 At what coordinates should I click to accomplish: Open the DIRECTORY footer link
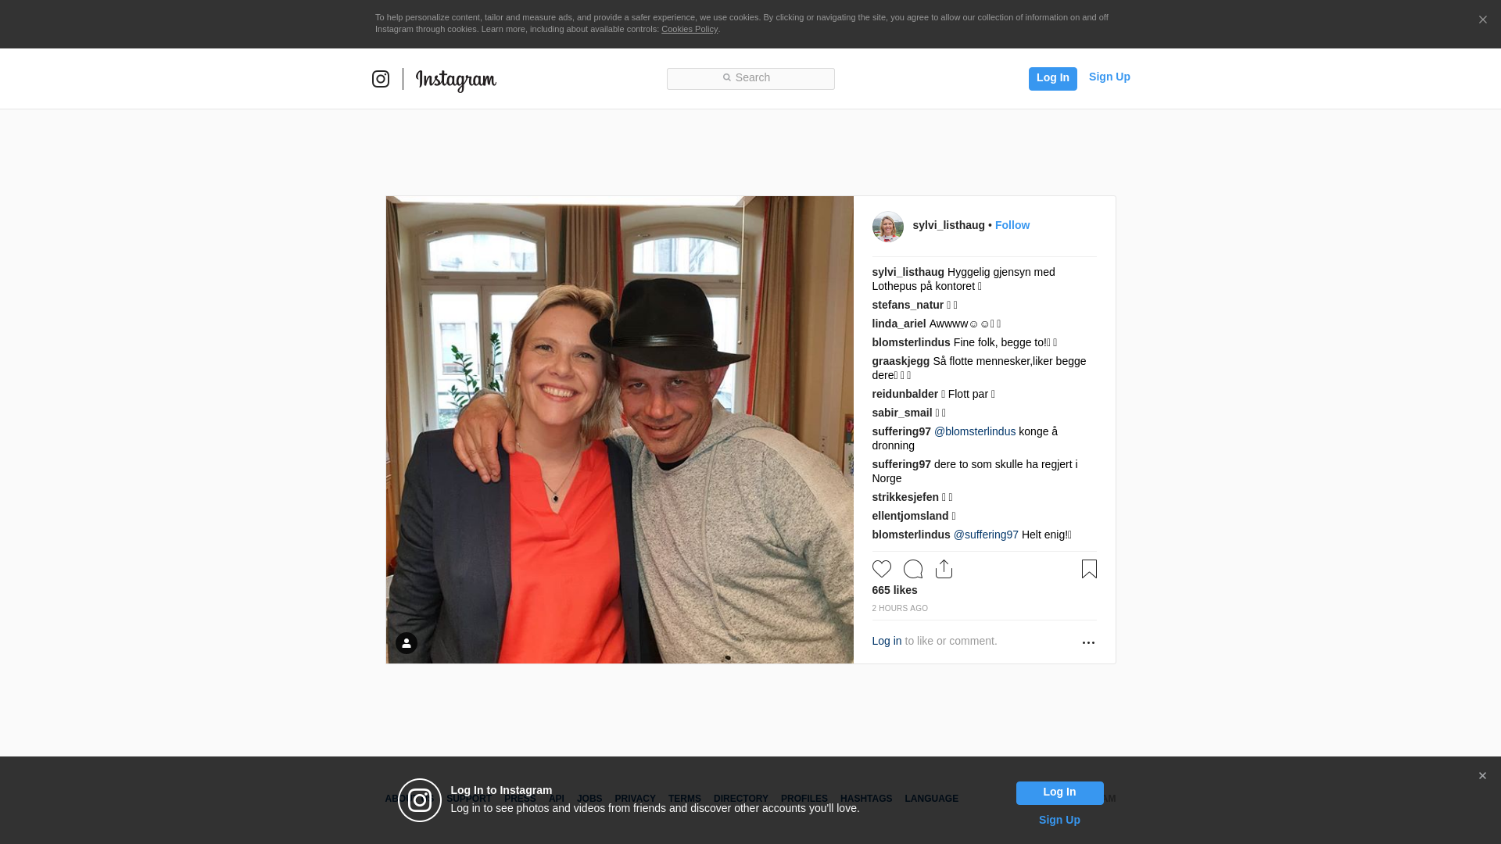coord(740,799)
